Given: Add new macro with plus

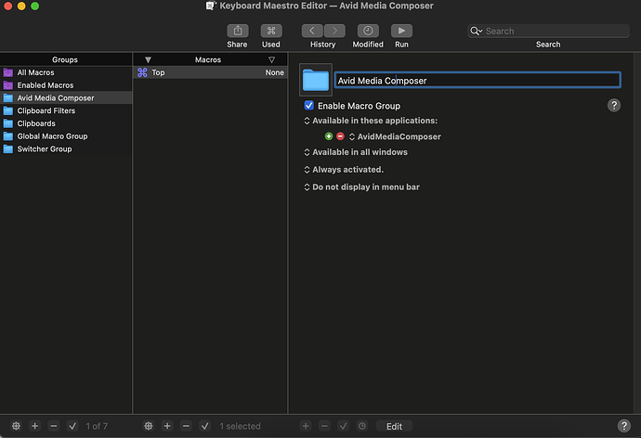Looking at the screenshot, I should tap(167, 426).
